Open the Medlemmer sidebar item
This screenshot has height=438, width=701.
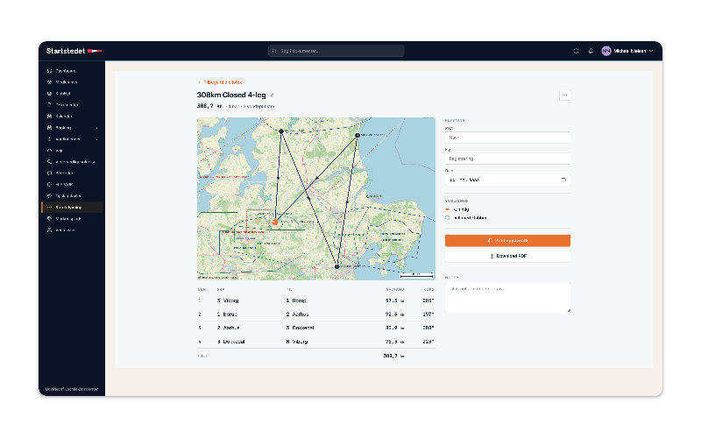(72, 82)
